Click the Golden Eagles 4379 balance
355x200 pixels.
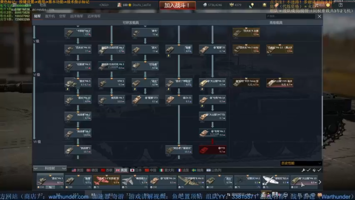click(236, 5)
